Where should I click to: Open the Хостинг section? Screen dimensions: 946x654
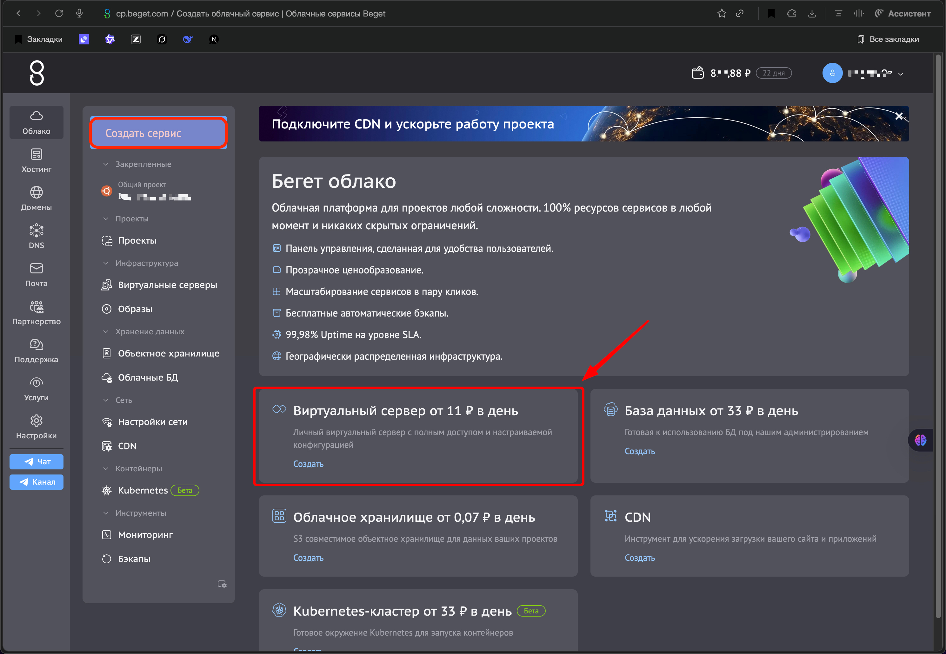tap(37, 160)
